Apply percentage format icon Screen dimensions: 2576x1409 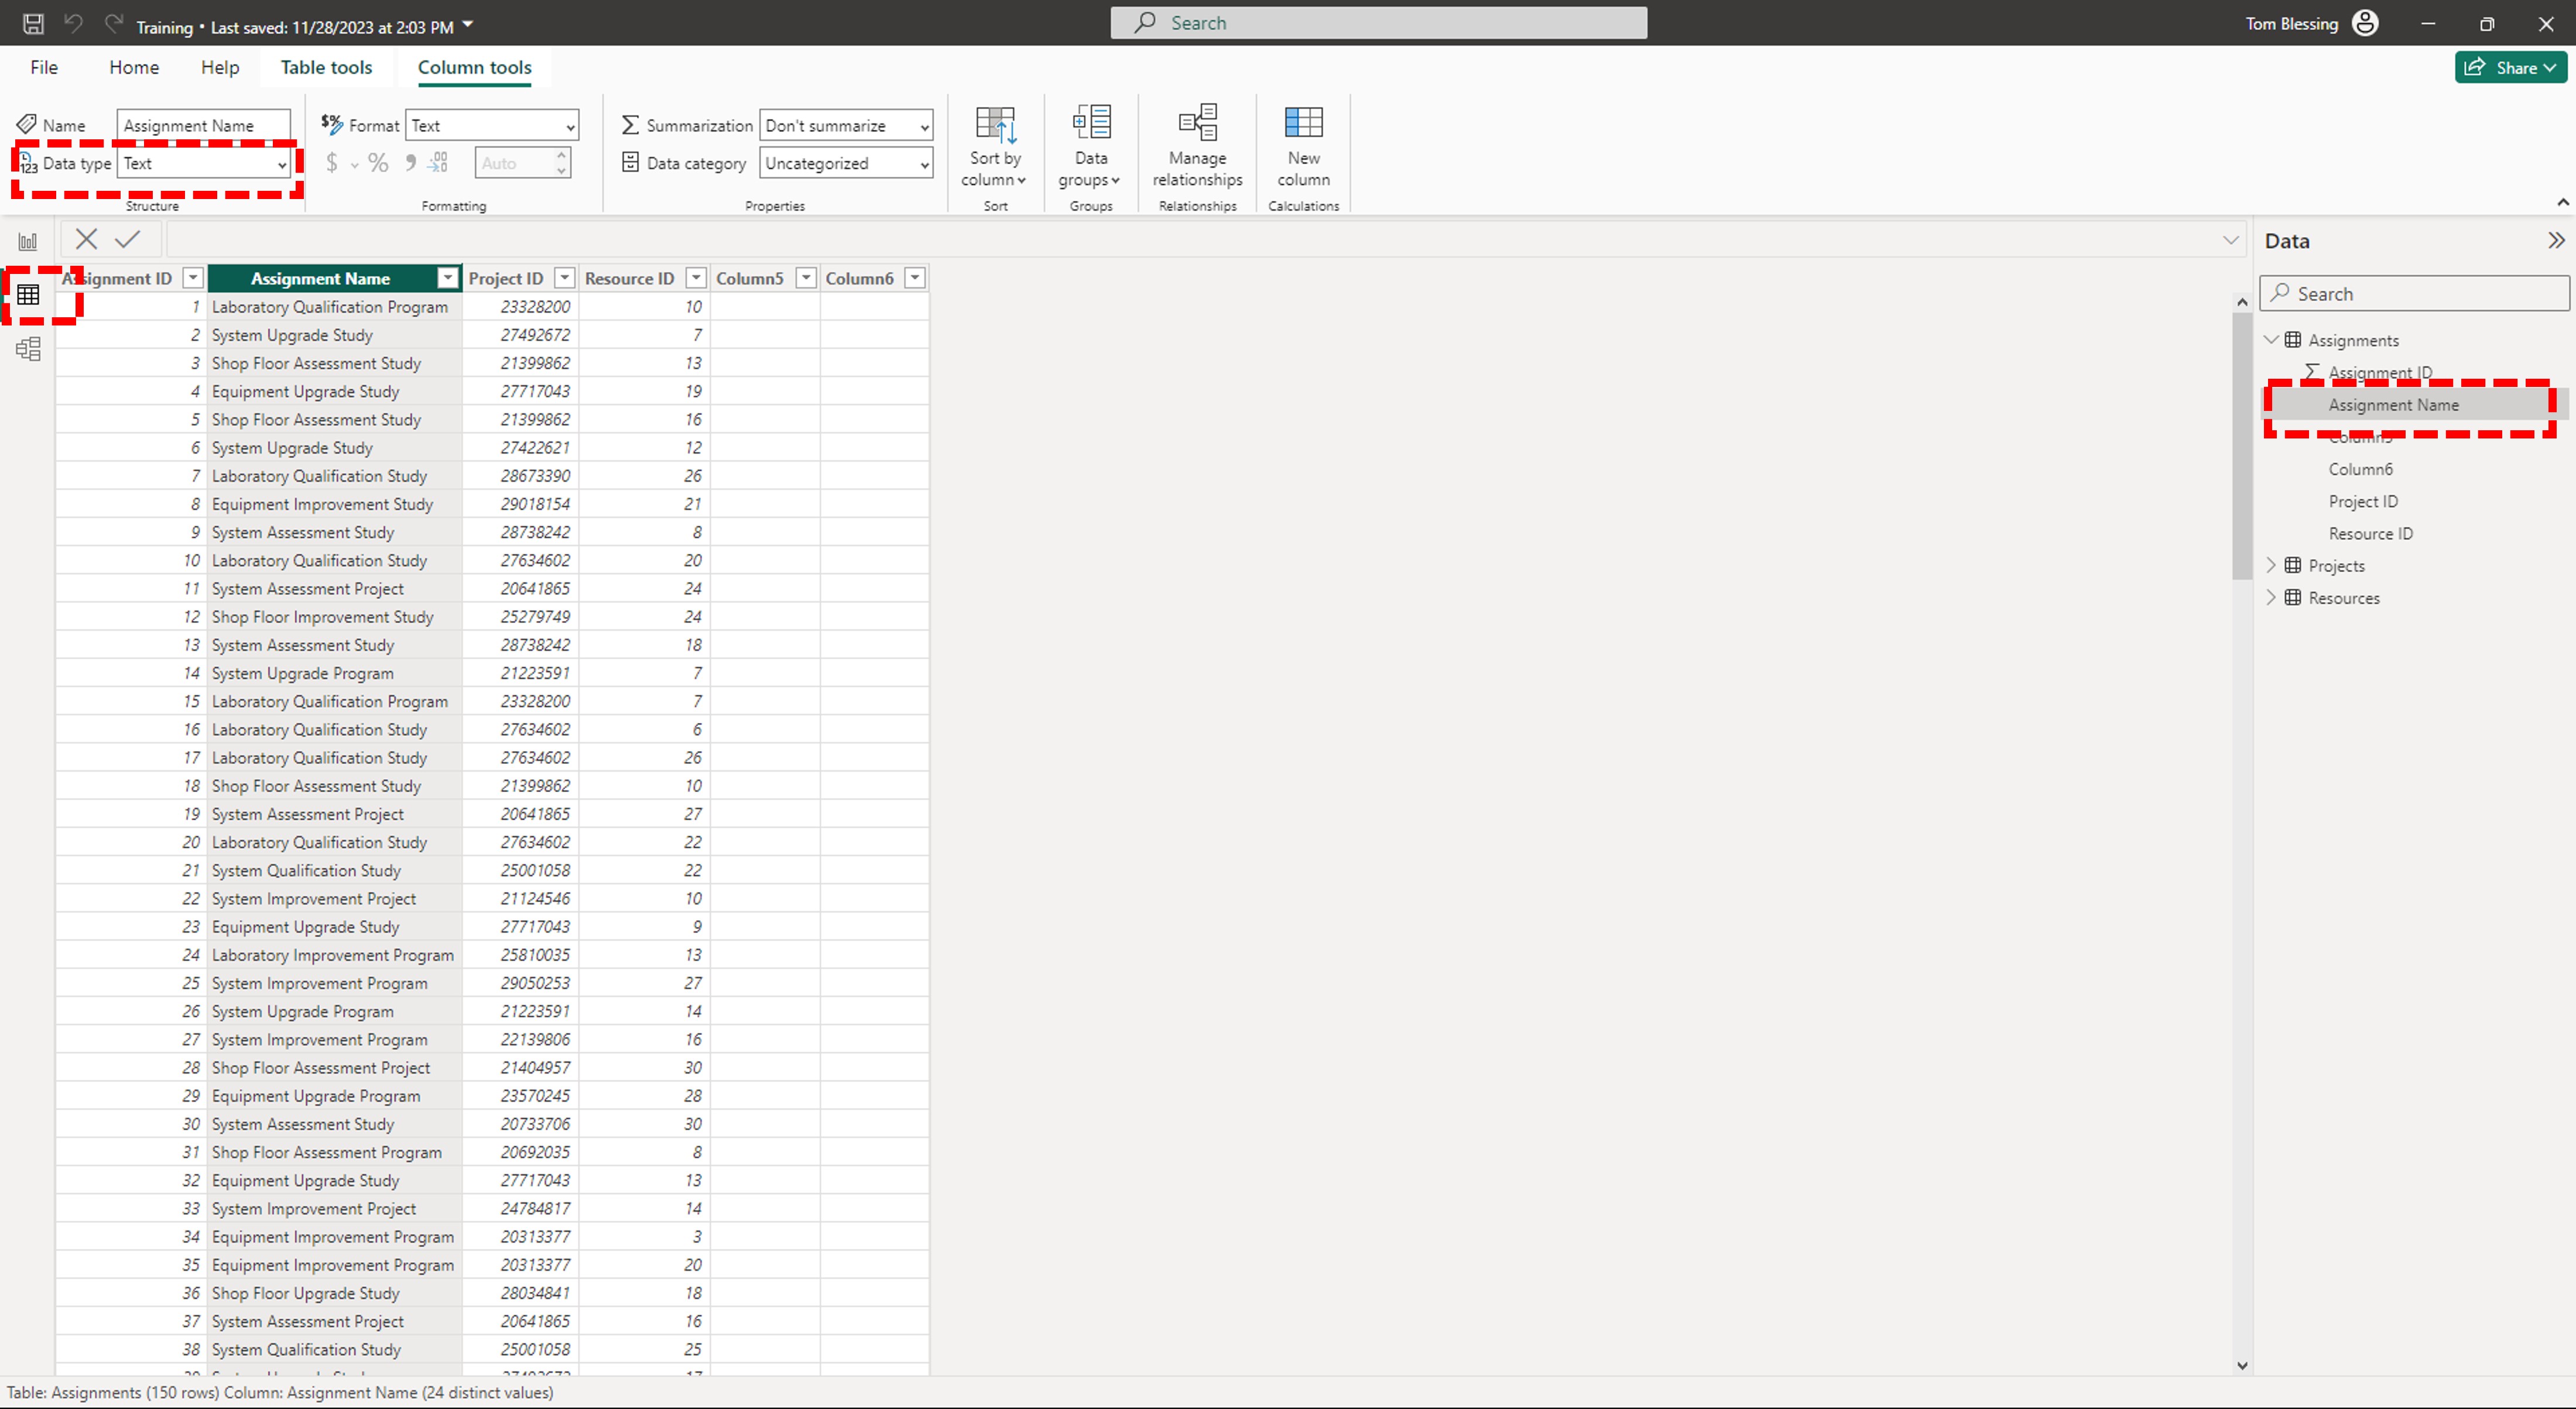pos(378,163)
